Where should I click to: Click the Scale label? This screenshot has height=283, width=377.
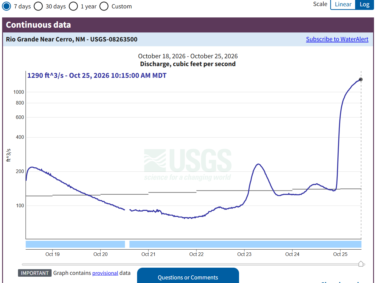click(x=320, y=4)
